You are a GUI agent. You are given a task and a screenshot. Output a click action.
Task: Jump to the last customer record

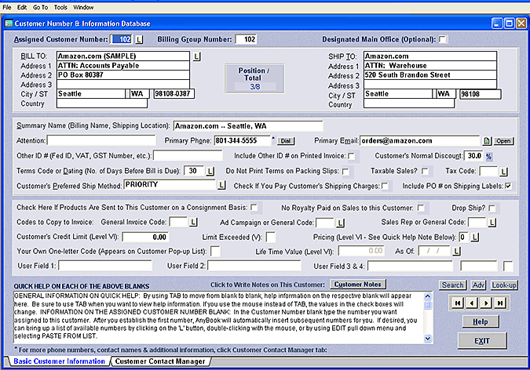click(499, 303)
